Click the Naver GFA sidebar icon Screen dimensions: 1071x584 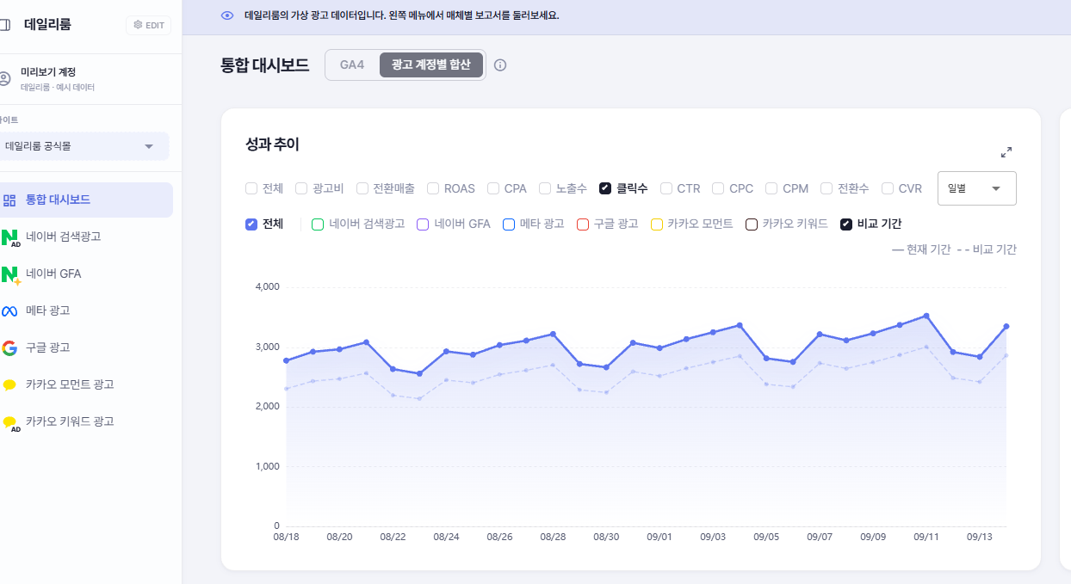(x=10, y=274)
